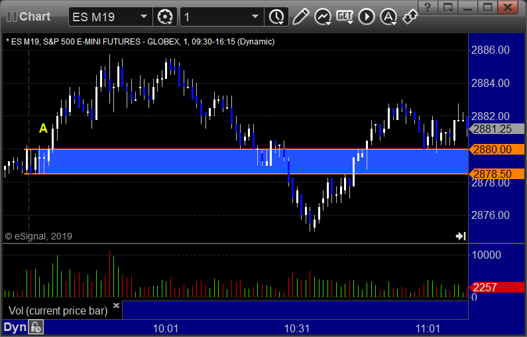The height and width of the screenshot is (337, 527).
Task: Toggle the Dyn lock icon
Action: click(x=36, y=327)
